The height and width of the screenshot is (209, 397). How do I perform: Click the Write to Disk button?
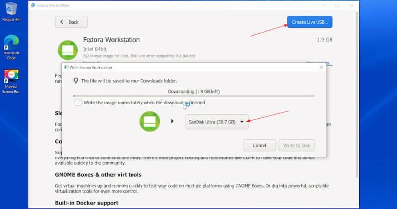click(296, 145)
